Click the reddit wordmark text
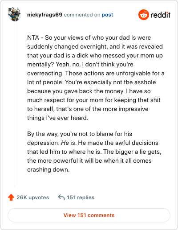This screenshot has height=230, width=178. pos(160,15)
